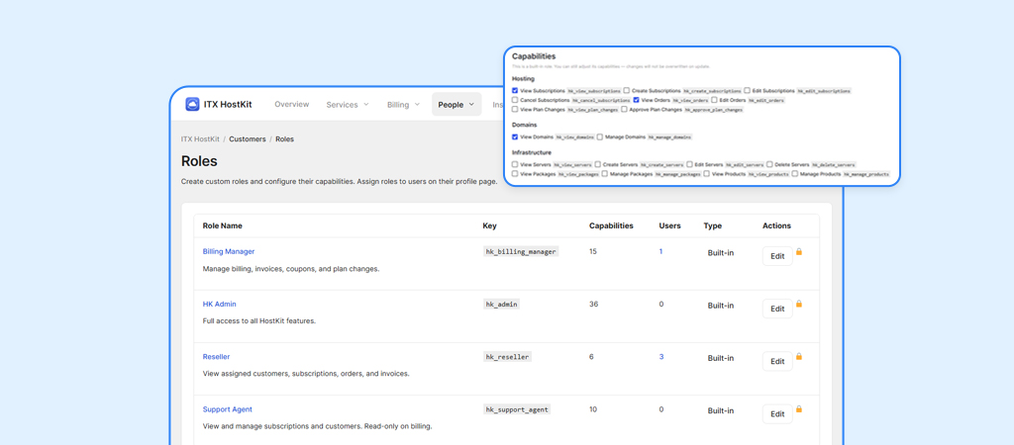Edit the Billing Manager role
Screen dimensions: 1014x445
pyautogui.click(x=777, y=256)
